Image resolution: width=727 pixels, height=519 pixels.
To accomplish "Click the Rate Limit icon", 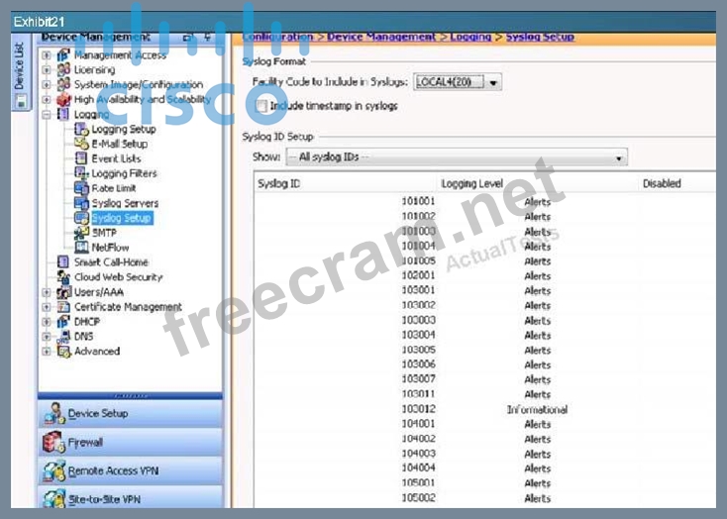I will coord(82,188).
